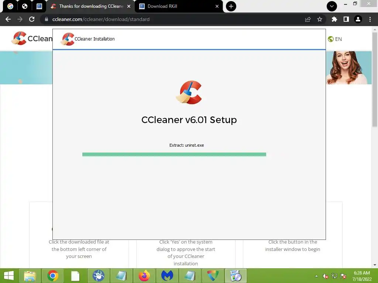The height and width of the screenshot is (283, 378).
Task: Open the Action Center flag icon
Action: (x=343, y=276)
